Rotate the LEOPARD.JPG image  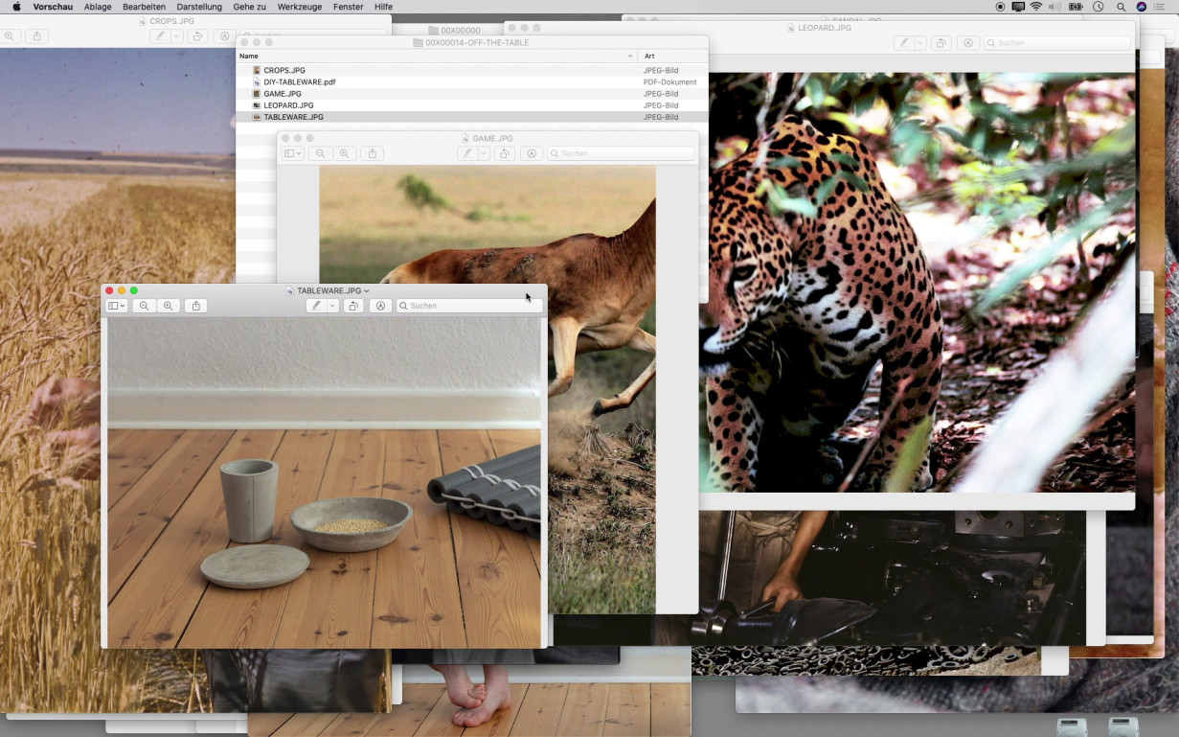pyautogui.click(x=941, y=43)
